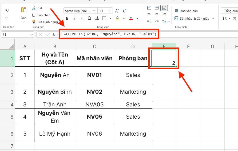The width and height of the screenshot is (238, 151).
Task: Apply cell borders
Action: tap(104, 18)
